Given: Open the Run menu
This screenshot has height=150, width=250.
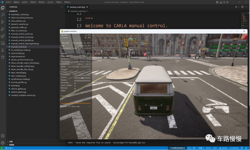Looking at the screenshot, I should tap(50, 2).
